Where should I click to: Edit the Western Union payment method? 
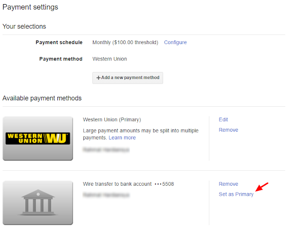tap(223, 119)
